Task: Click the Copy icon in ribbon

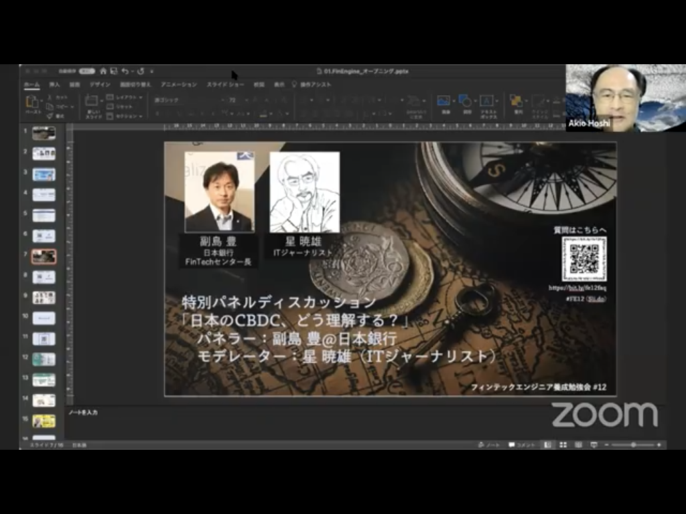Action: (x=50, y=106)
